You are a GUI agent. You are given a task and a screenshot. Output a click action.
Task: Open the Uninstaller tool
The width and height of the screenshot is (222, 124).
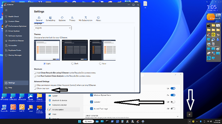tap(13, 46)
